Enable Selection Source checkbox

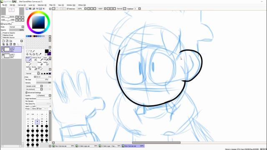click(2, 37)
